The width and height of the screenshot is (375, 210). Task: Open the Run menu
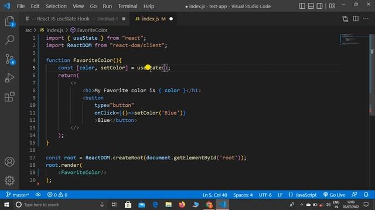[107, 6]
